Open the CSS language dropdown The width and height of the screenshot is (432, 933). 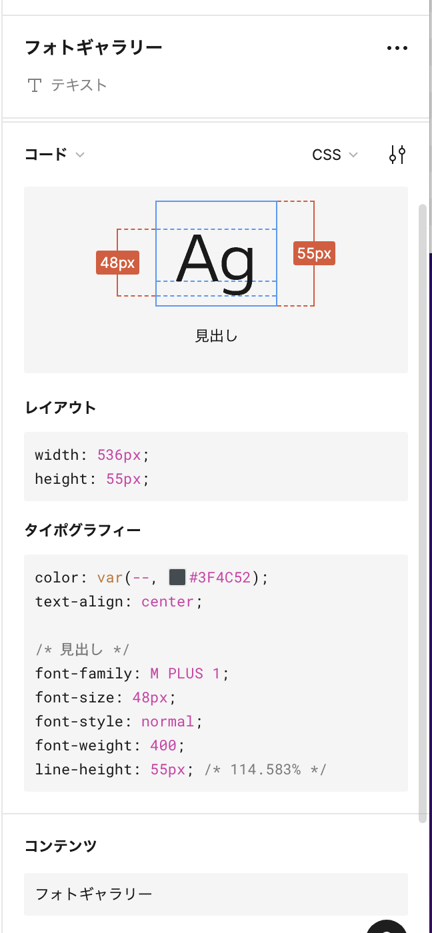click(x=335, y=155)
